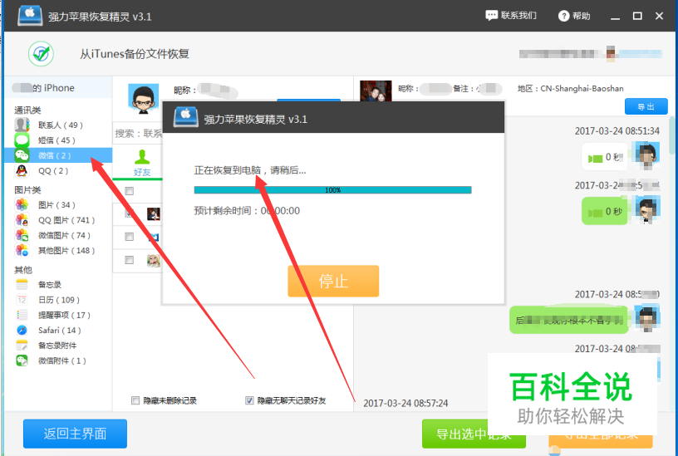Toggle the fourth friend row checkbox
Image resolution: width=678 pixels, height=456 pixels.
click(130, 260)
